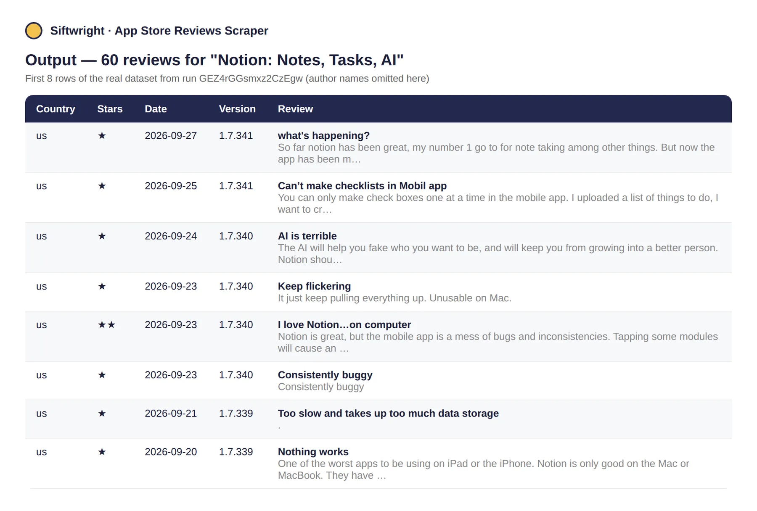The height and width of the screenshot is (511, 757).
Task: Click the review title "Keep flickering"
Action: click(x=314, y=286)
